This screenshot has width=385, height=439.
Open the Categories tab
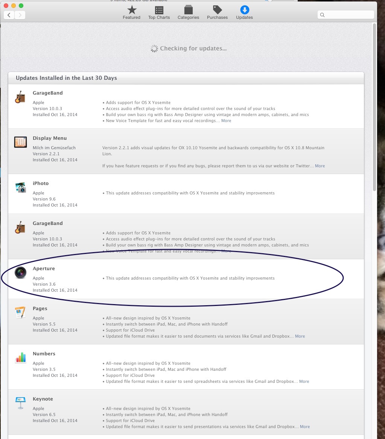[x=189, y=12]
